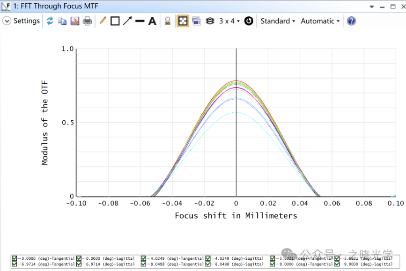Click the refresh/update arrows icon
Viewport: 406px width, 271px height.
[x=50, y=21]
